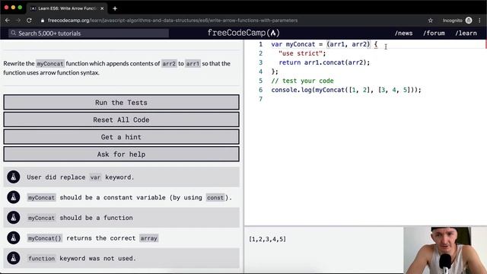Image resolution: width=487 pixels, height=274 pixels.
Task: Open the /forum link
Action: click(x=434, y=33)
